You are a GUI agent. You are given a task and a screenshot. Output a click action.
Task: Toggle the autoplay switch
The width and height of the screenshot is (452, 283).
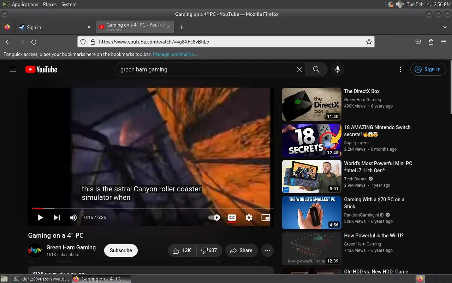[214, 218]
